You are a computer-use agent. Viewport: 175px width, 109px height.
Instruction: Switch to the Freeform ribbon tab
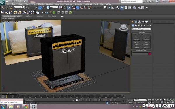click(x=28, y=16)
